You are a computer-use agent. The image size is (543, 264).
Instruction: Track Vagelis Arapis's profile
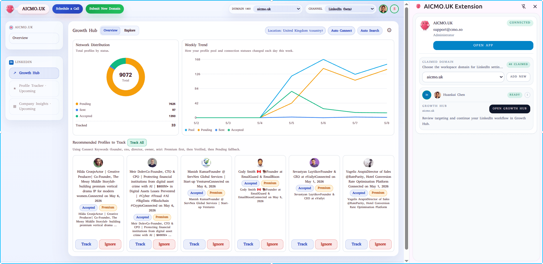356,244
